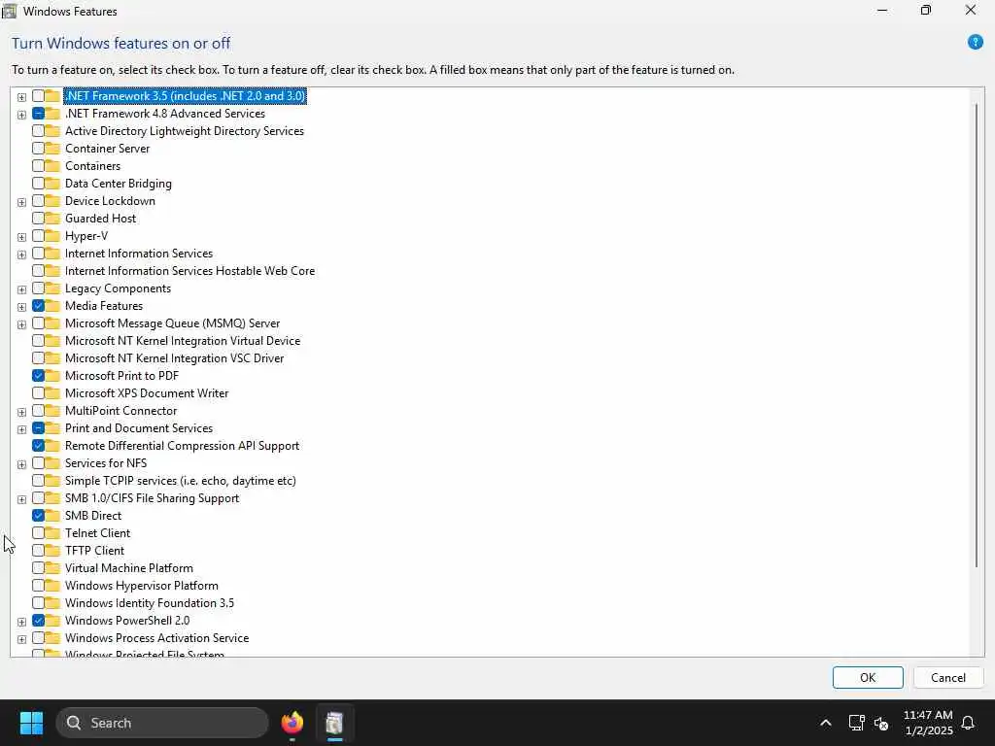The image size is (995, 746).
Task: Uncheck Microsoft Print to PDF
Action: pyautogui.click(x=38, y=376)
